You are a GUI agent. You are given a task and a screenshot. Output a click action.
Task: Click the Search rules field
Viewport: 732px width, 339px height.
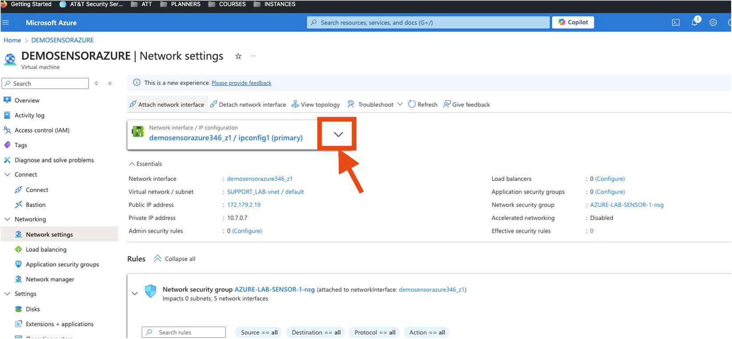tap(184, 332)
